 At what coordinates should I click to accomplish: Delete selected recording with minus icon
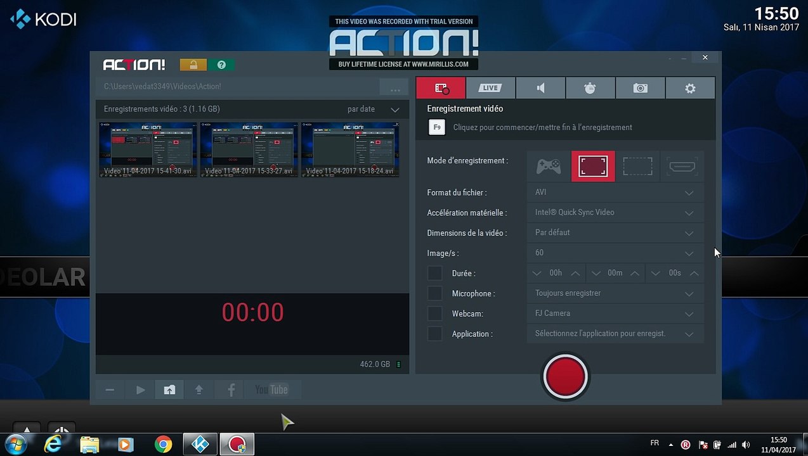click(110, 390)
